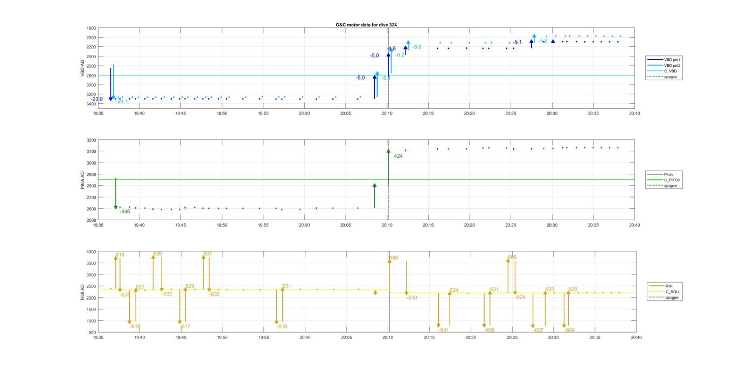Select the "-632" roll data label
Image resolution: width=754 pixels, height=373 pixels.
[x=167, y=294]
